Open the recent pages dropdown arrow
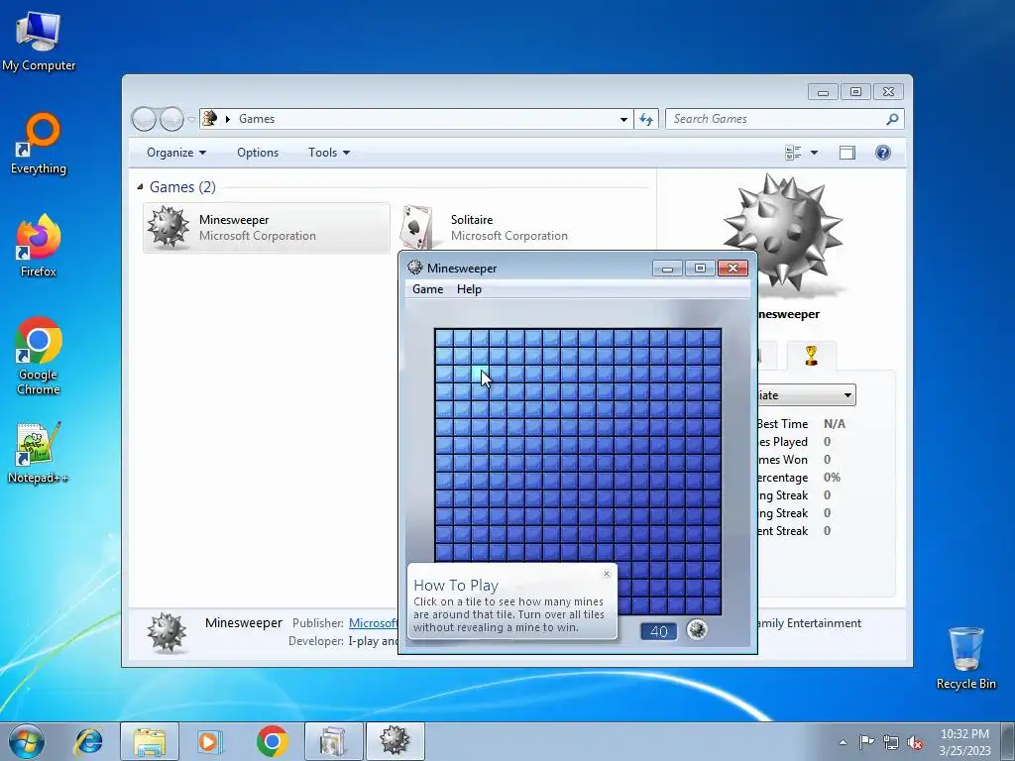Viewport: 1015px width, 761px height. point(191,119)
